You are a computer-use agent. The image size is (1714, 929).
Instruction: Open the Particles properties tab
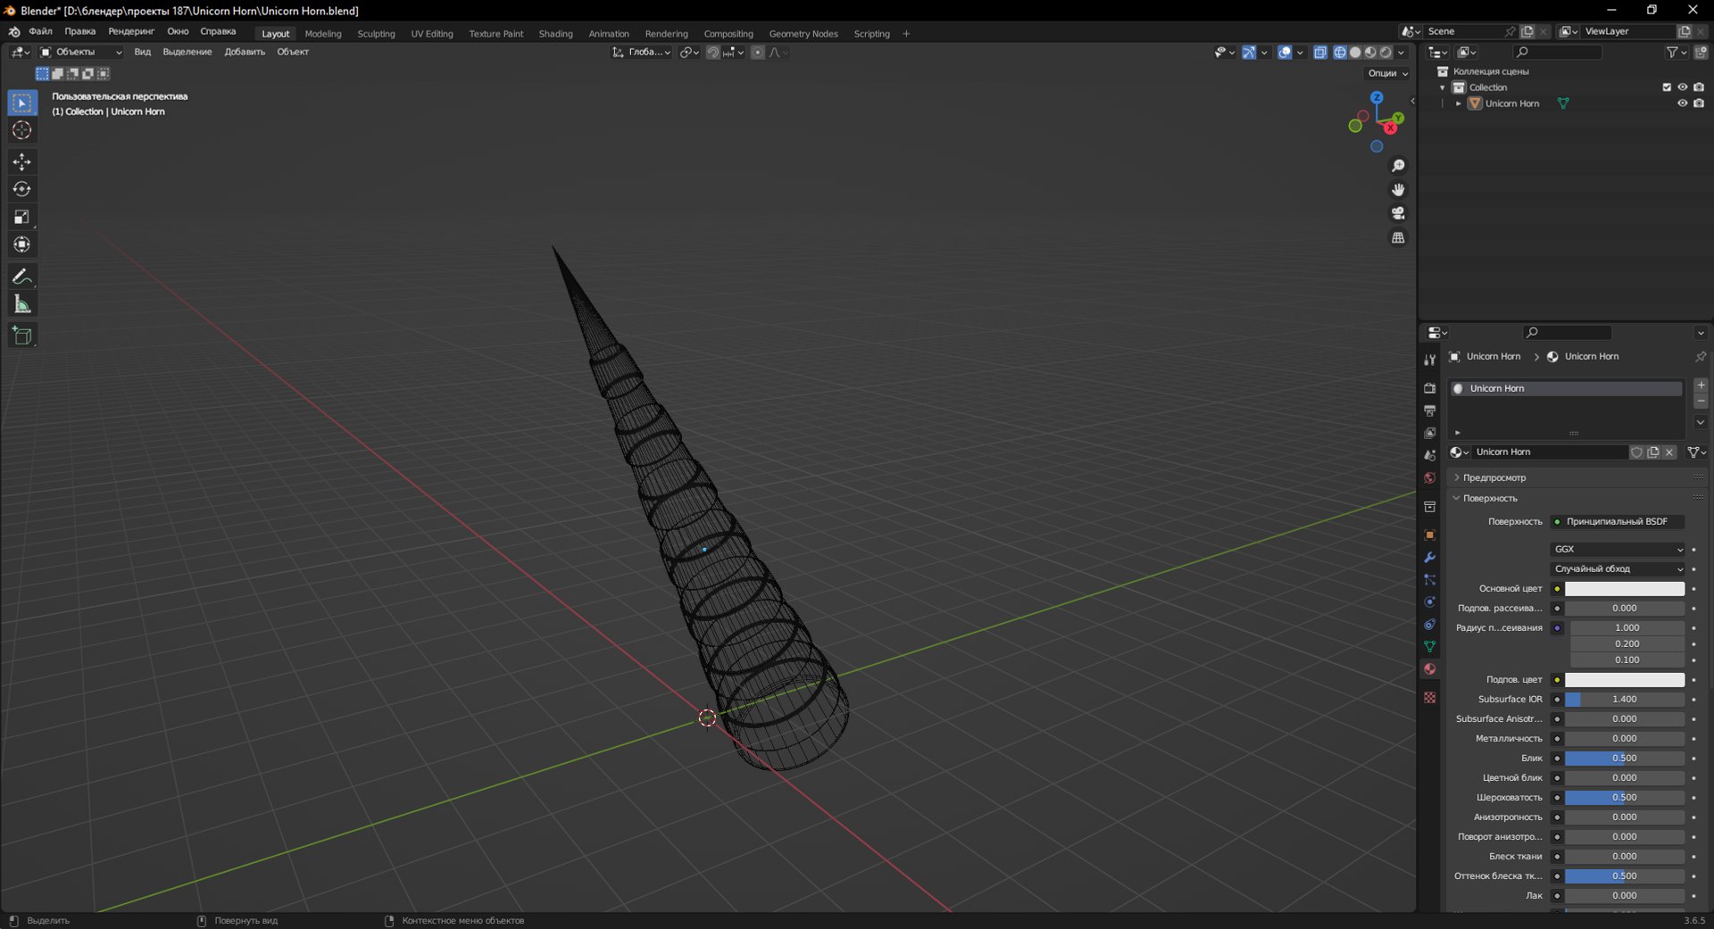(1429, 579)
